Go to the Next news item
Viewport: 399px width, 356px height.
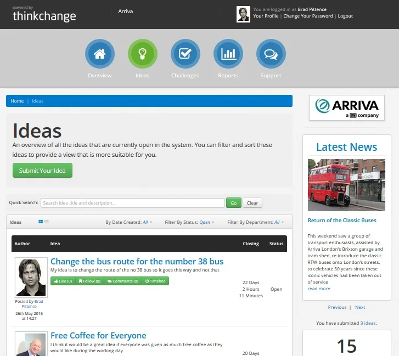360,307
